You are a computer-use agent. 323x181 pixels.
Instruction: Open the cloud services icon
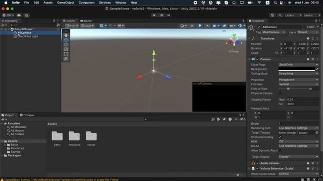[x=19, y=15]
